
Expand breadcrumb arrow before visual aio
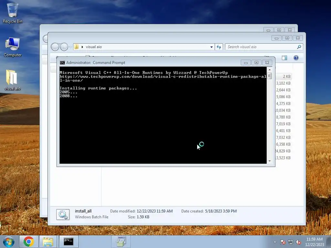82,47
